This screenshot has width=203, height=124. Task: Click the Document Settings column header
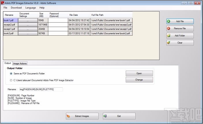[x=28, y=15]
